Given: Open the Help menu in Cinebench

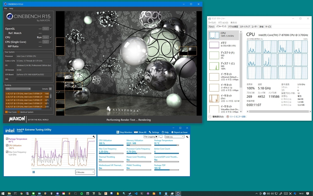Looking at the screenshot, I should point(11,9).
